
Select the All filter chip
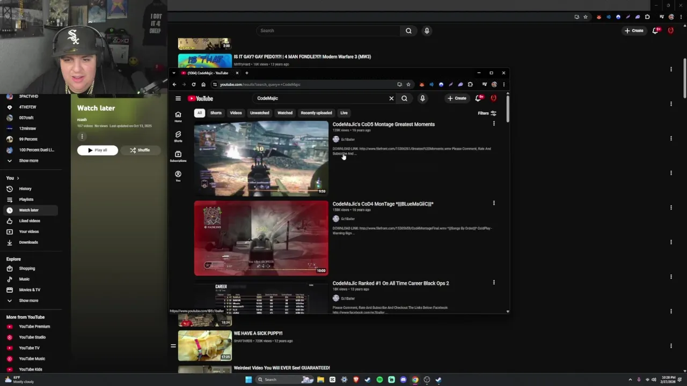point(199,113)
